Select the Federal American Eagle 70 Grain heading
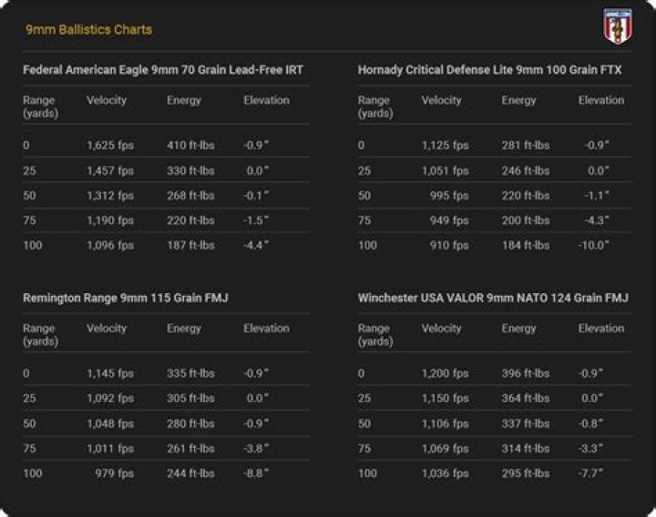656x517 pixels. point(163,70)
